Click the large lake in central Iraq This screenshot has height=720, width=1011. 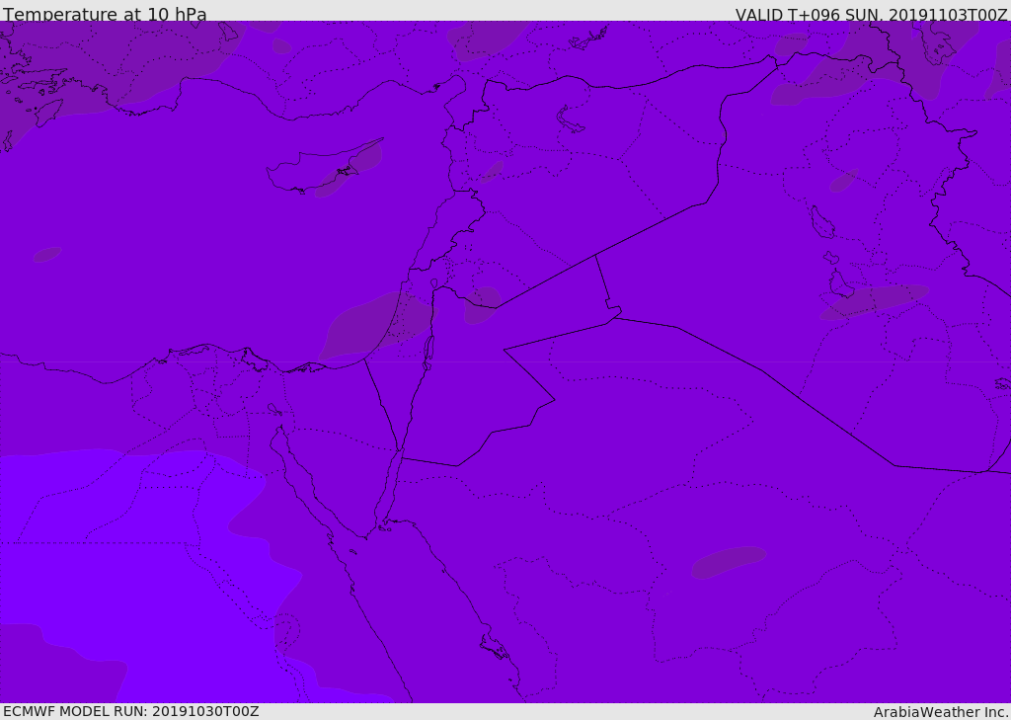click(x=821, y=222)
